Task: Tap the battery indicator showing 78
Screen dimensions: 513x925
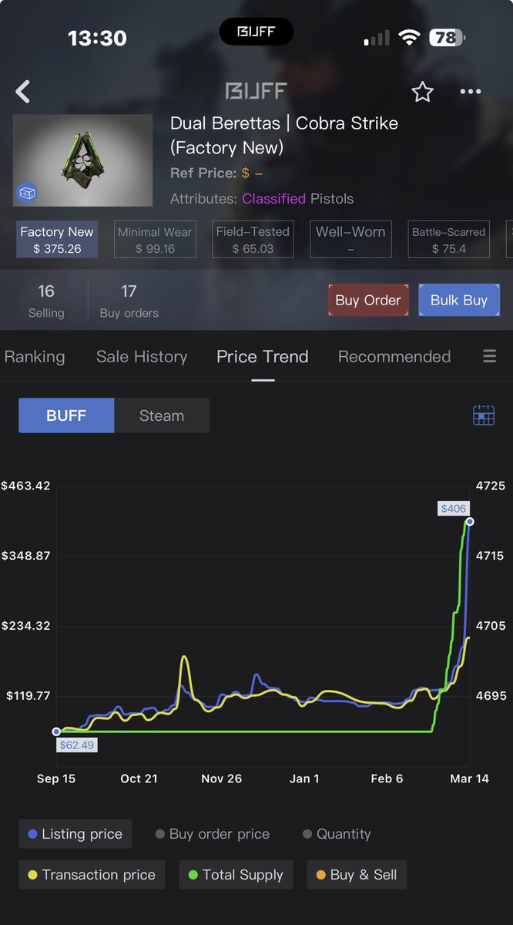Action: click(448, 36)
